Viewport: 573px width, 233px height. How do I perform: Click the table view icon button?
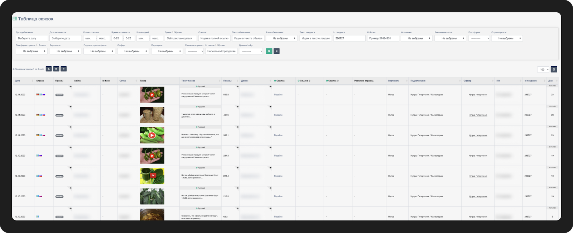coord(56,69)
